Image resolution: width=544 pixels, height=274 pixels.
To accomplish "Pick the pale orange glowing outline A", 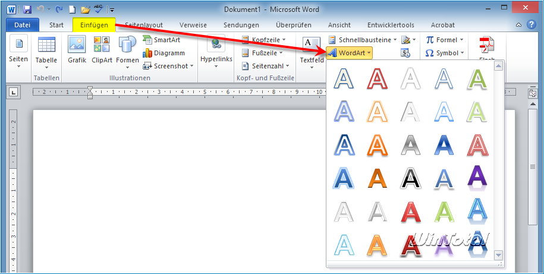I will point(377,112).
